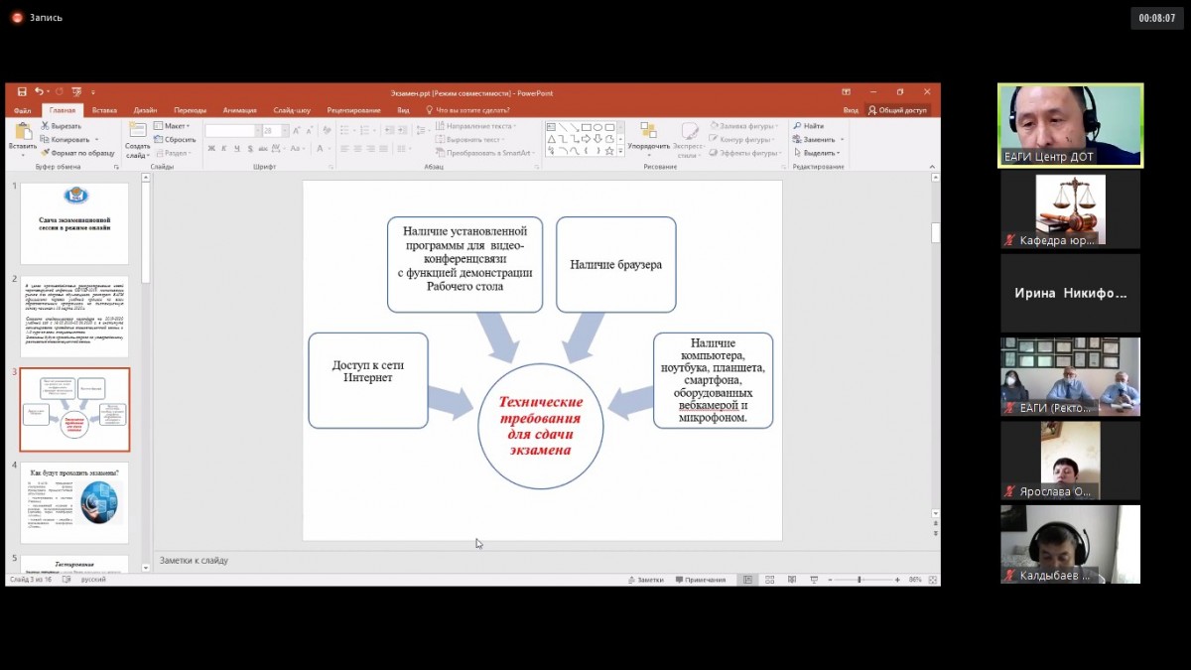Undo the last action
1191x670 pixels.
(38, 92)
